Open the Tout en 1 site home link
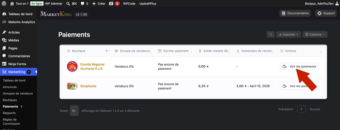This screenshot has width=340, height=130. click(19, 3)
